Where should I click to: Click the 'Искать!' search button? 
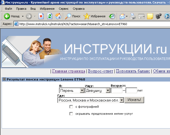[134, 100]
